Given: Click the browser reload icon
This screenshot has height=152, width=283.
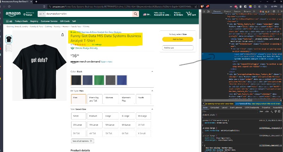Looking at the screenshot, I should tap(9, 6).
